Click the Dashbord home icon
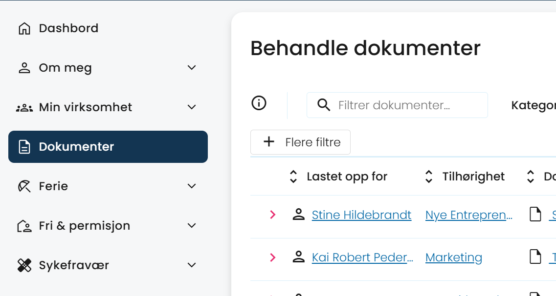 click(x=24, y=28)
